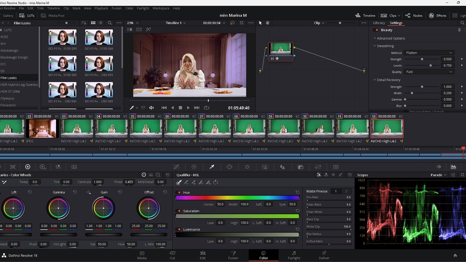
Task: Toggle the Saturation qualifier enable dot
Action: [179, 211]
